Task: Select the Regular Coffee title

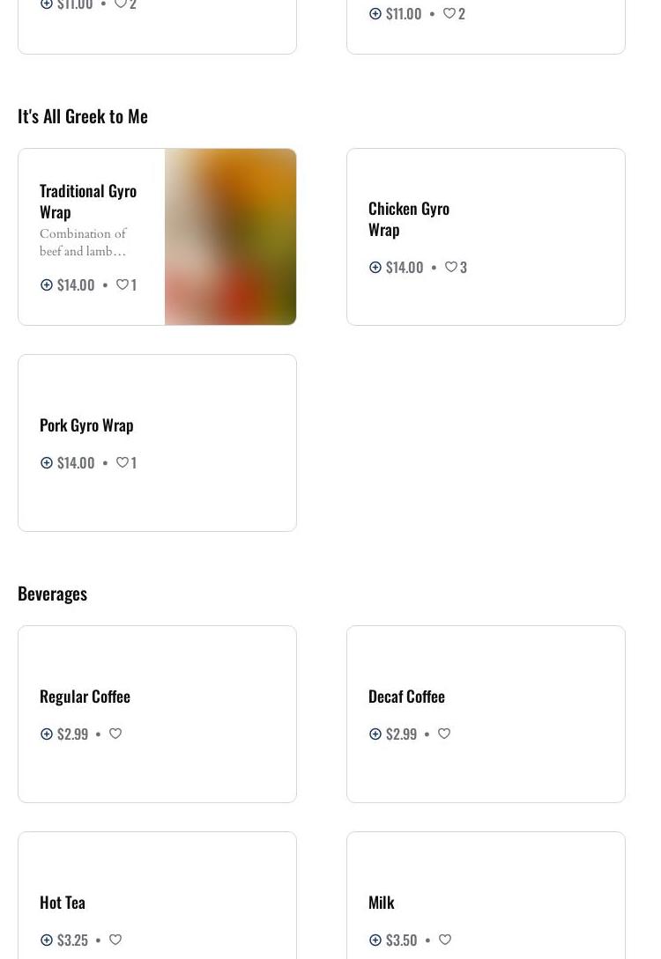Action: point(85,696)
